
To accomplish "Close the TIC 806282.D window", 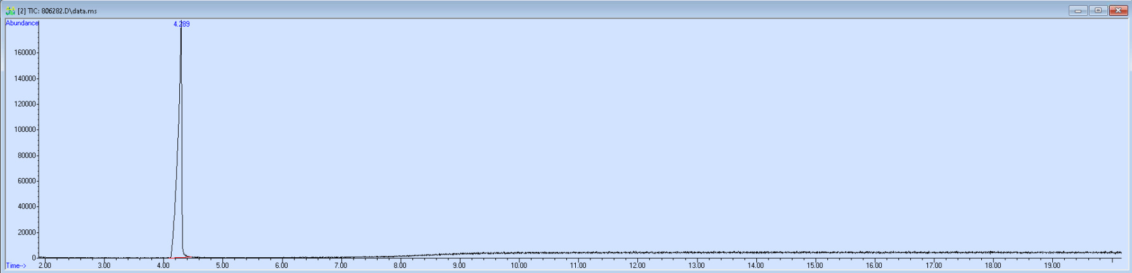I will (1118, 10).
